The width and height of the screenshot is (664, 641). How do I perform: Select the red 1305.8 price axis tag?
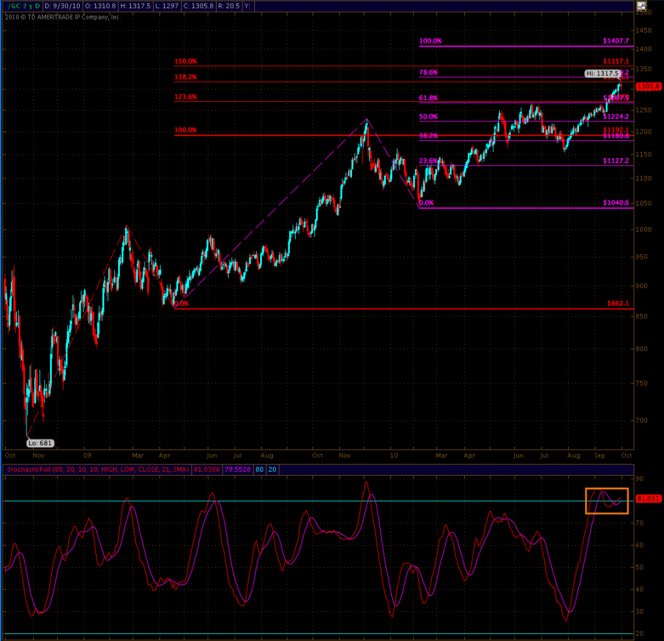click(x=648, y=86)
